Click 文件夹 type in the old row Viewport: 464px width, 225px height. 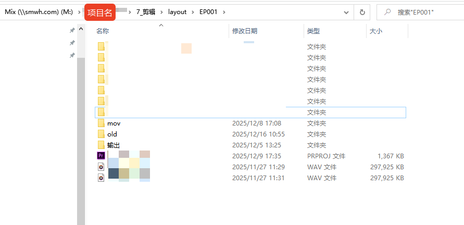[x=317, y=134]
